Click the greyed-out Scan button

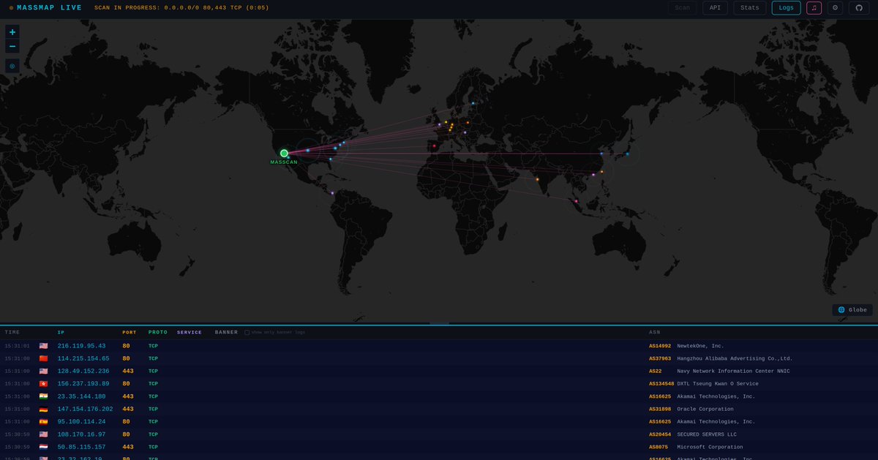pyautogui.click(x=682, y=8)
